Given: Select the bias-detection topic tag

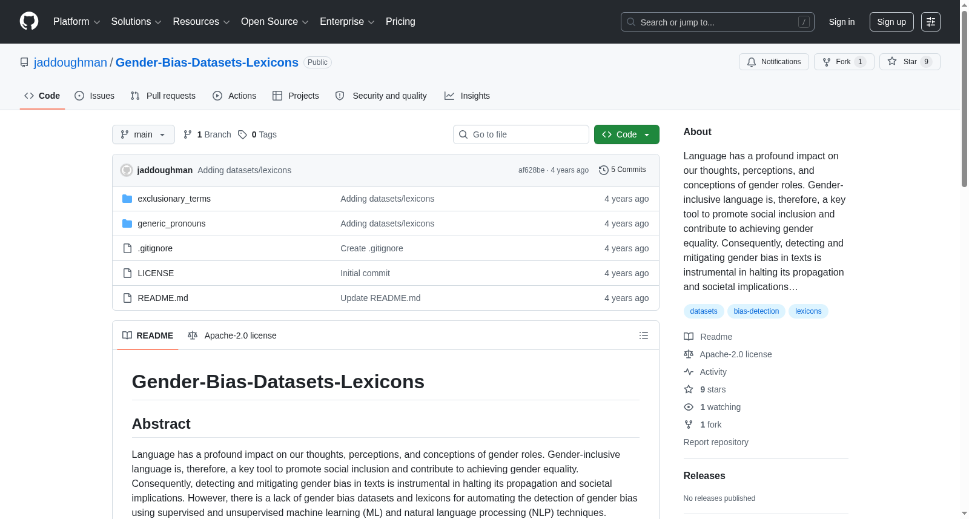Looking at the screenshot, I should [x=756, y=311].
